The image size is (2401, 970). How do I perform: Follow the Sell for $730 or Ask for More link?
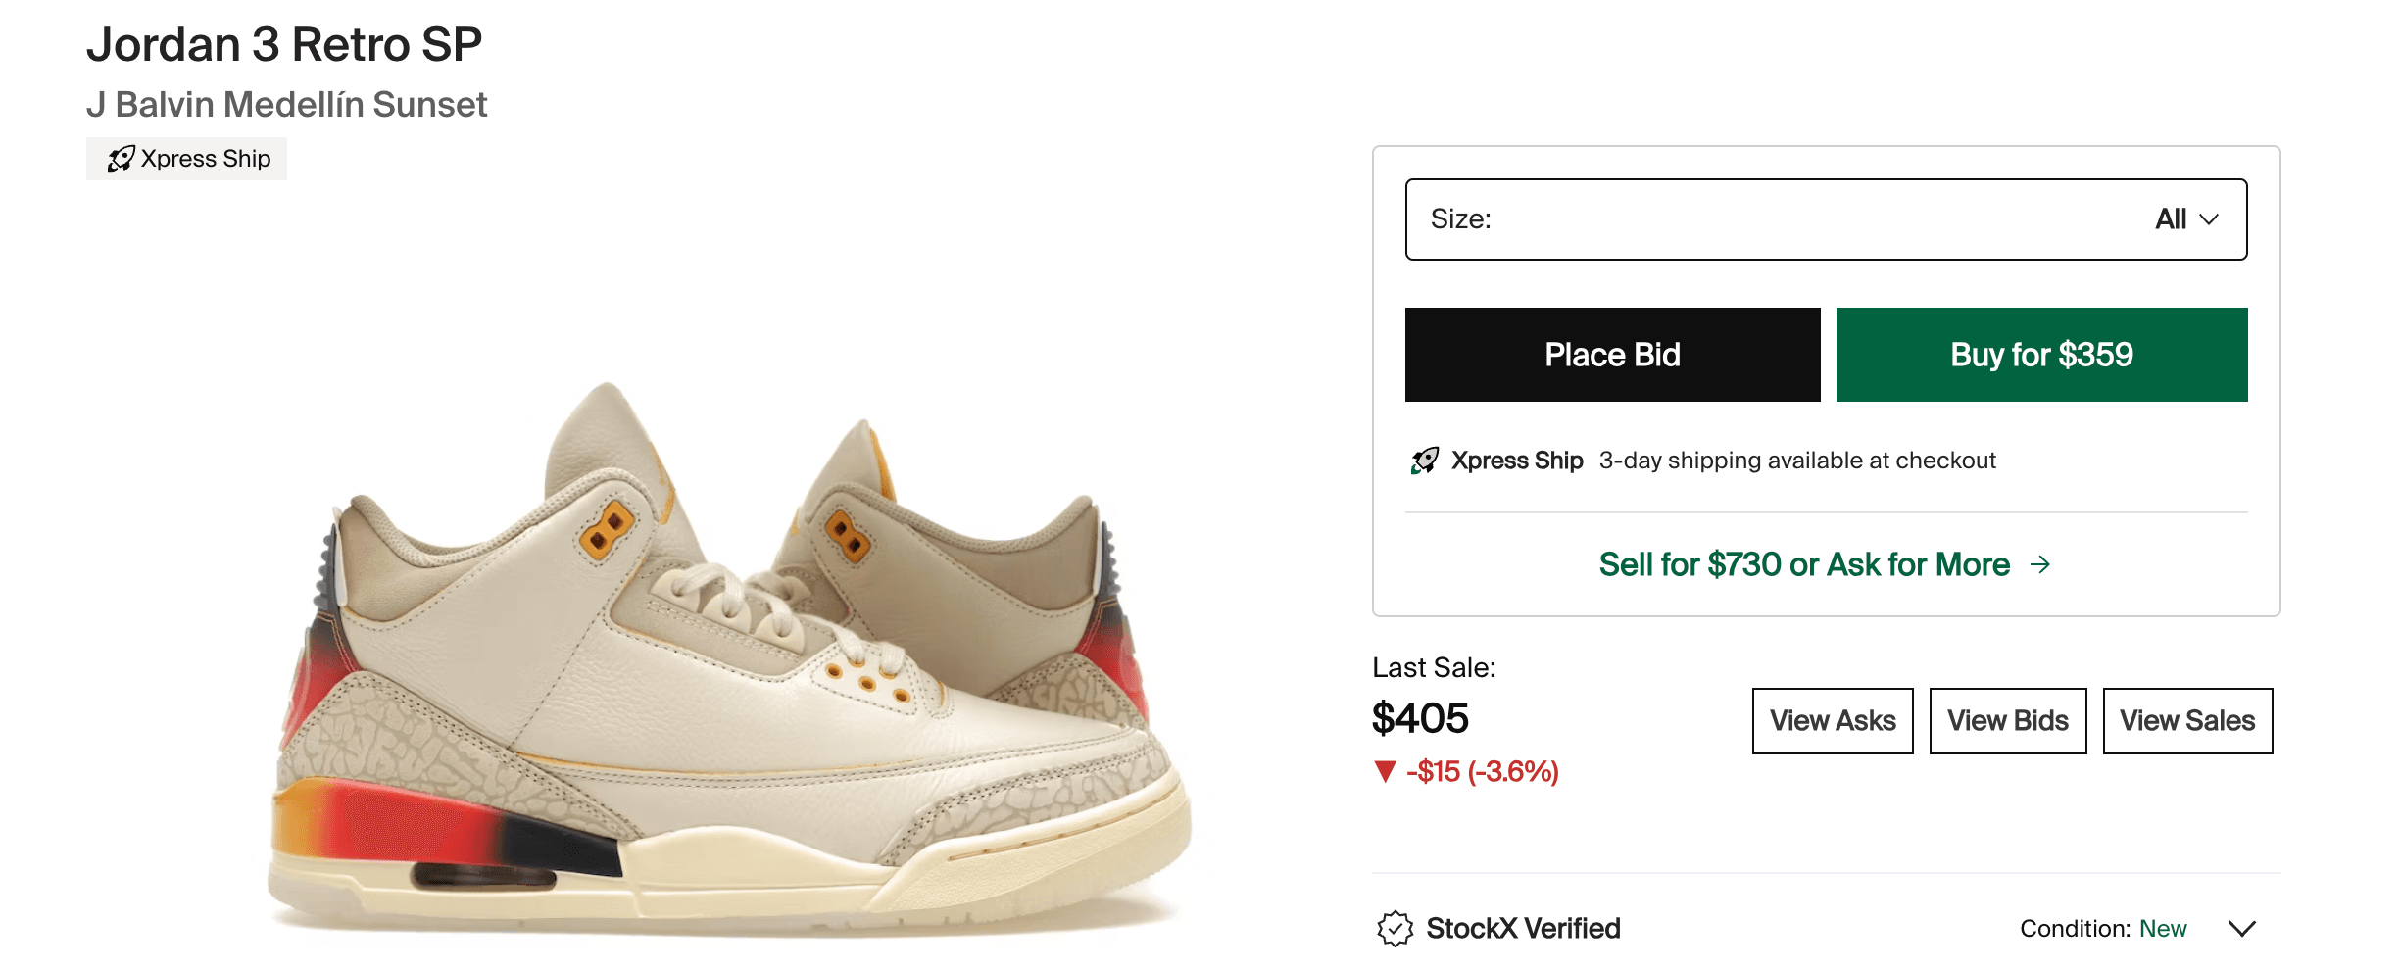(x=1803, y=564)
